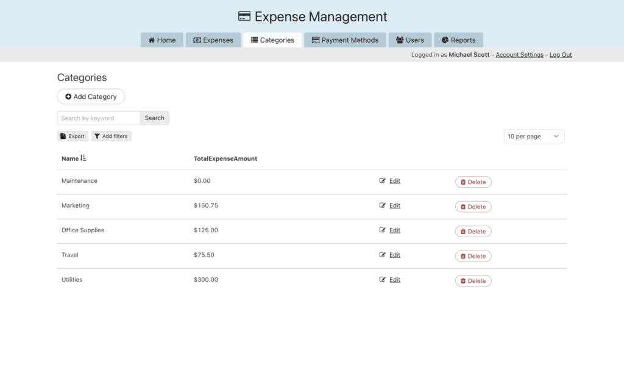Open Account Settings link
Image resolution: width=624 pixels, height=367 pixels.
coord(519,55)
